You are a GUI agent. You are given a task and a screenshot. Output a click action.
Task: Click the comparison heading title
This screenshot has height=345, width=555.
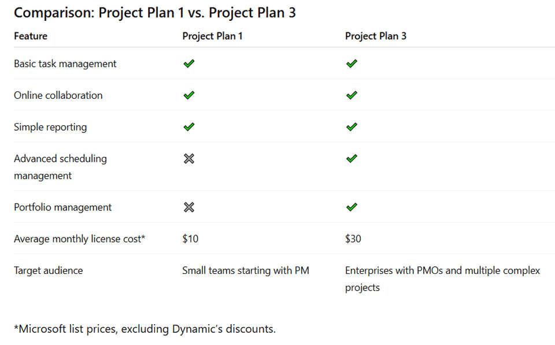click(155, 13)
